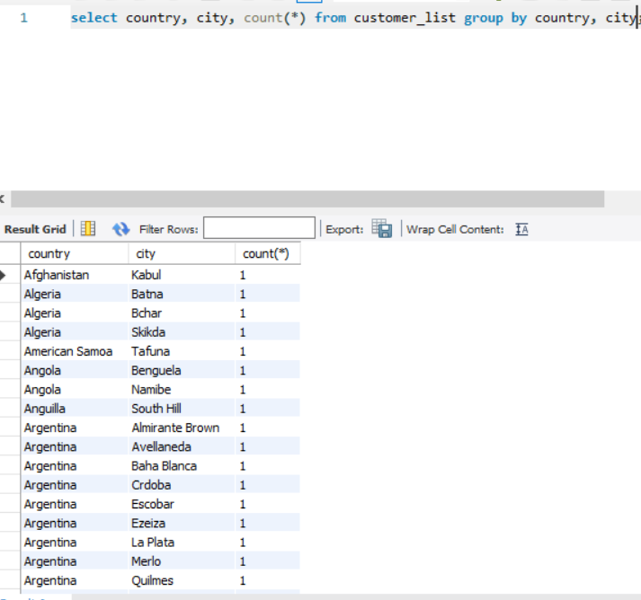Sort by the city column header
The height and width of the screenshot is (600, 641).
[x=182, y=253]
